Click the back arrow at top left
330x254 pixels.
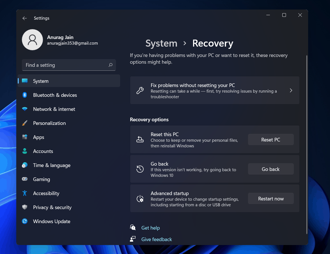pos(24,18)
